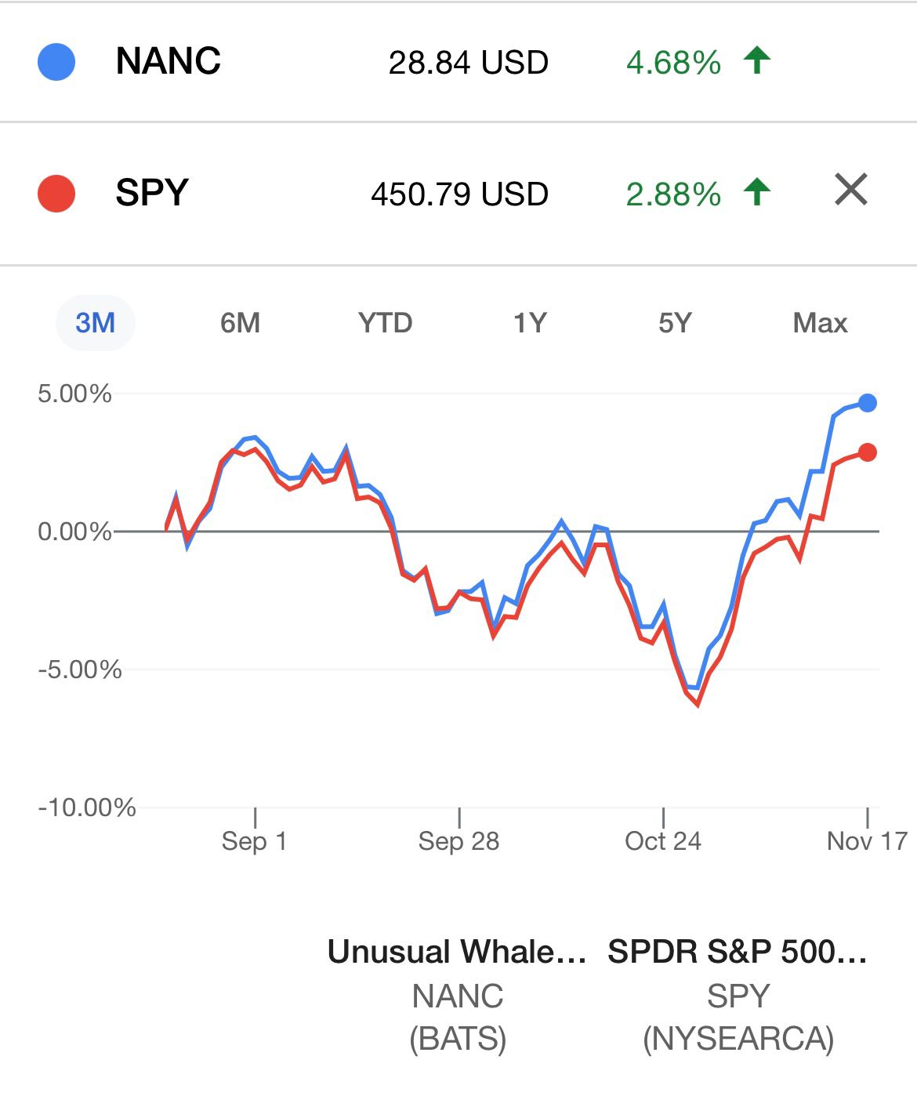Open SPDR S&P 500 SPY details
This screenshot has width=917, height=1096.
738,994
